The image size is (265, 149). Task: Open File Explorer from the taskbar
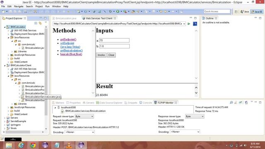click(9, 145)
